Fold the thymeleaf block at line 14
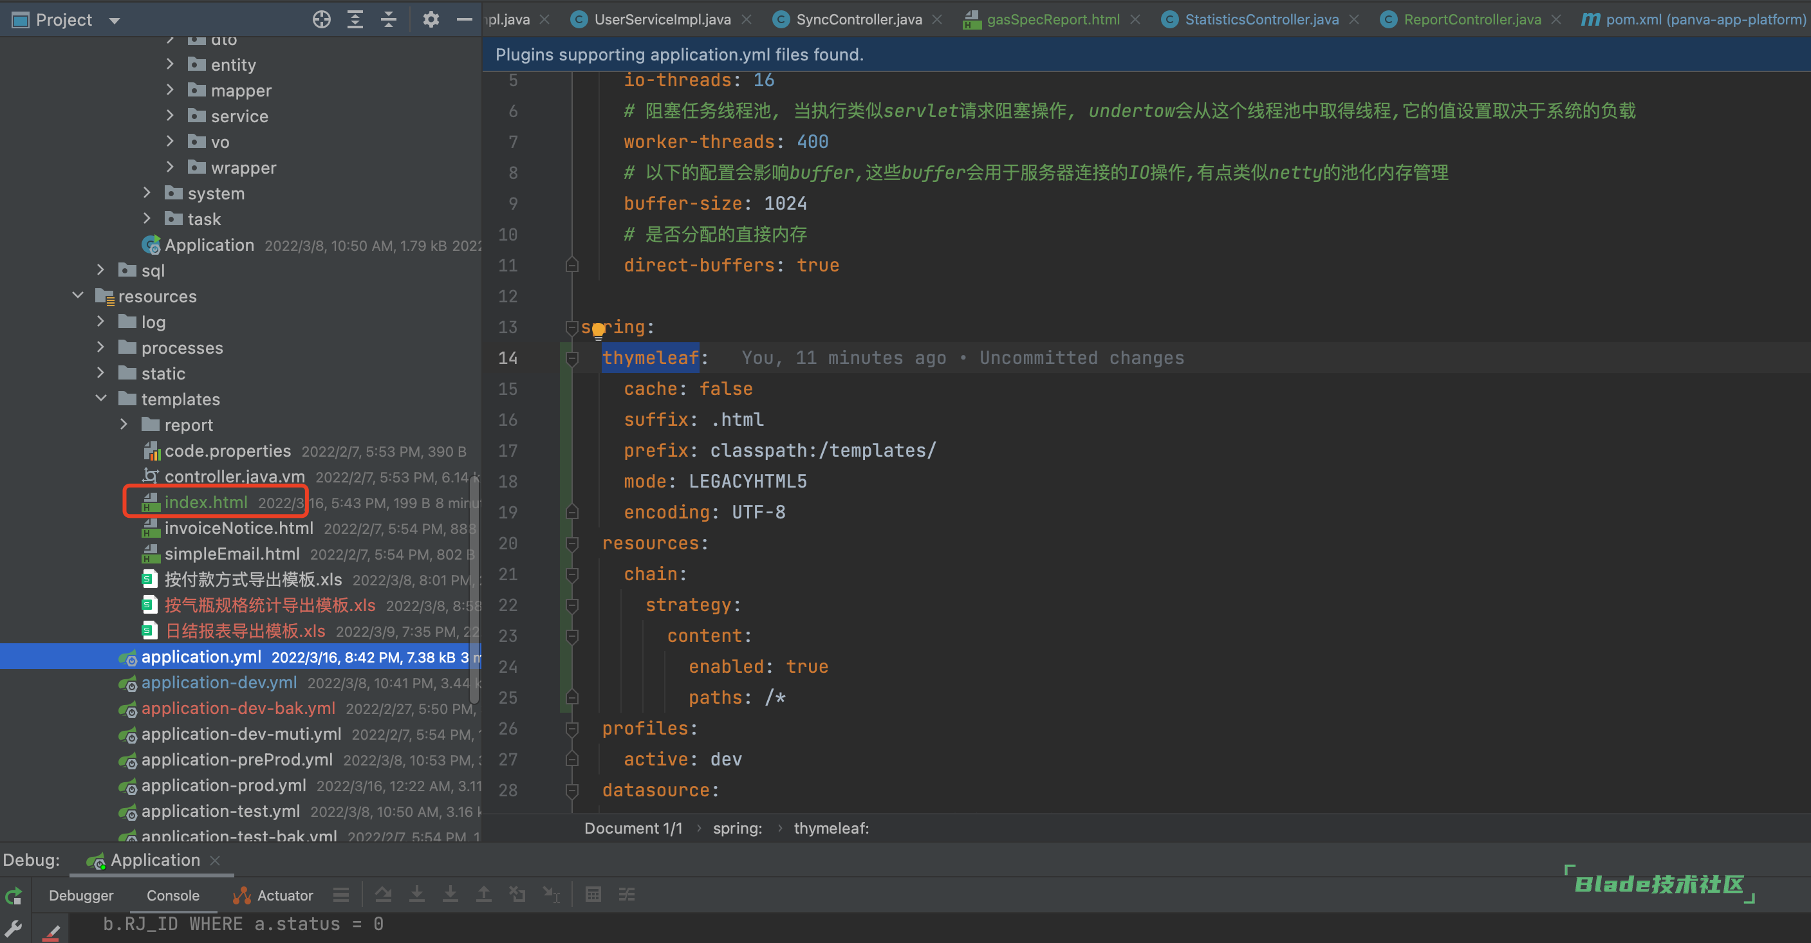Image resolution: width=1811 pixels, height=943 pixels. [572, 359]
